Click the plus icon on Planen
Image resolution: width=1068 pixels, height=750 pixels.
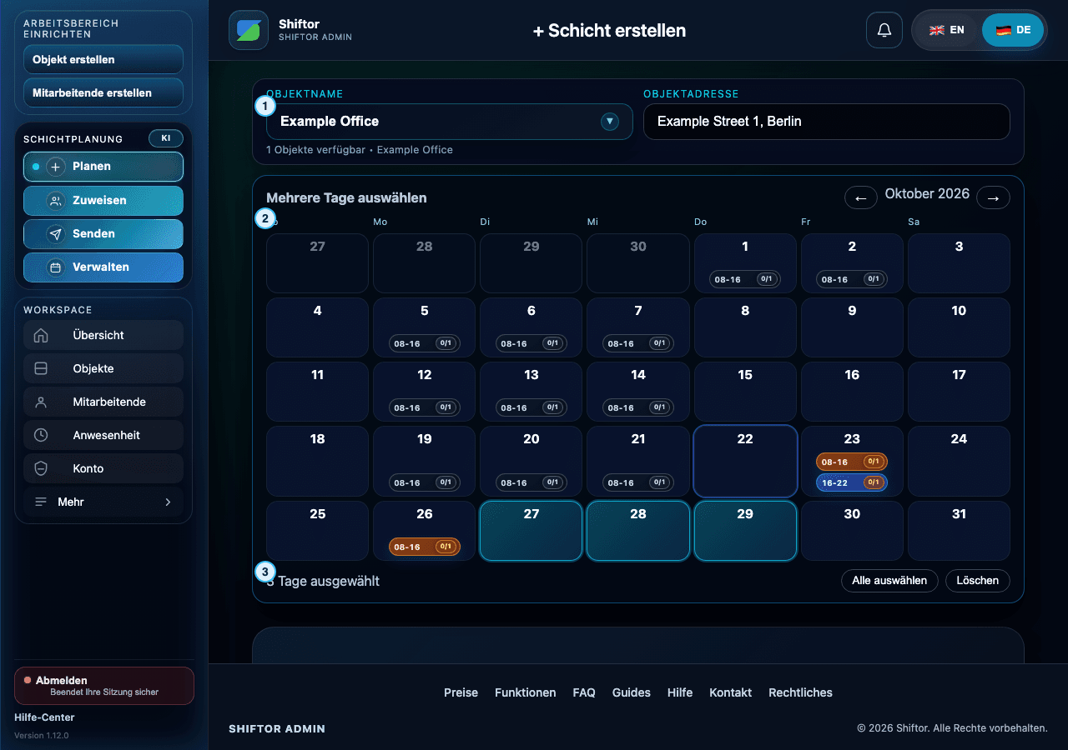point(56,167)
